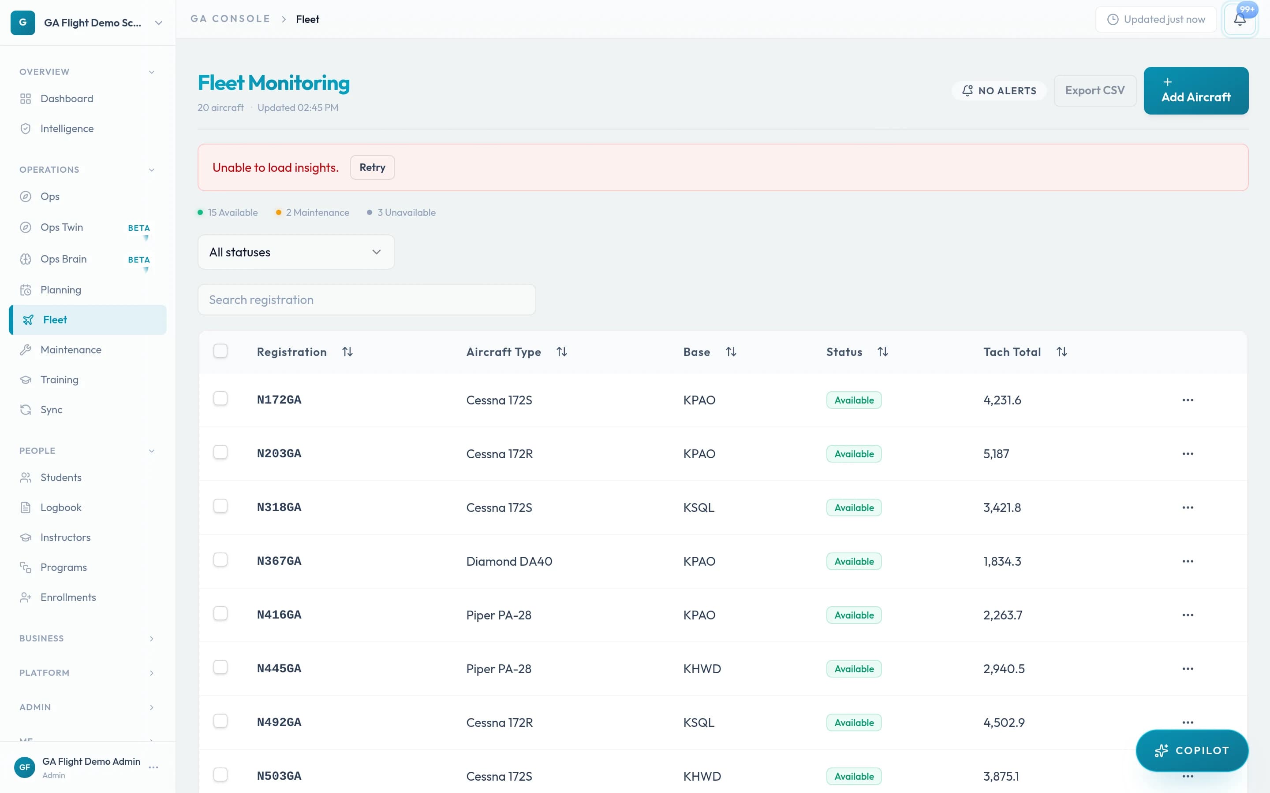Go to Maintenance in the sidebar
1270x793 pixels.
click(x=71, y=350)
